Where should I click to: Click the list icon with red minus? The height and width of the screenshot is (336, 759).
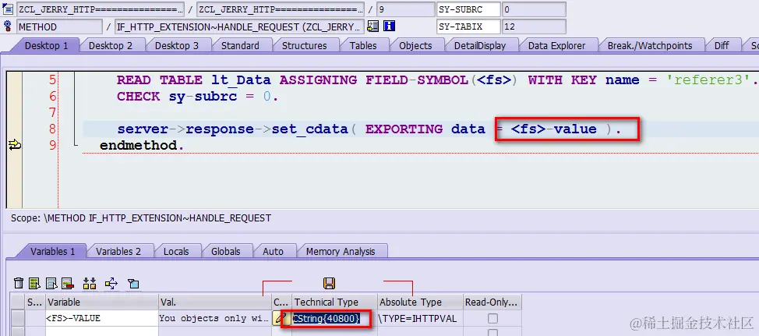pos(67,283)
